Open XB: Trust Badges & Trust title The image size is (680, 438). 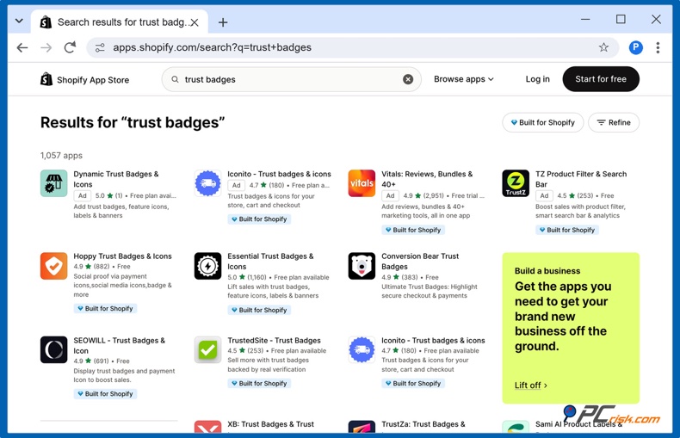coord(270,424)
